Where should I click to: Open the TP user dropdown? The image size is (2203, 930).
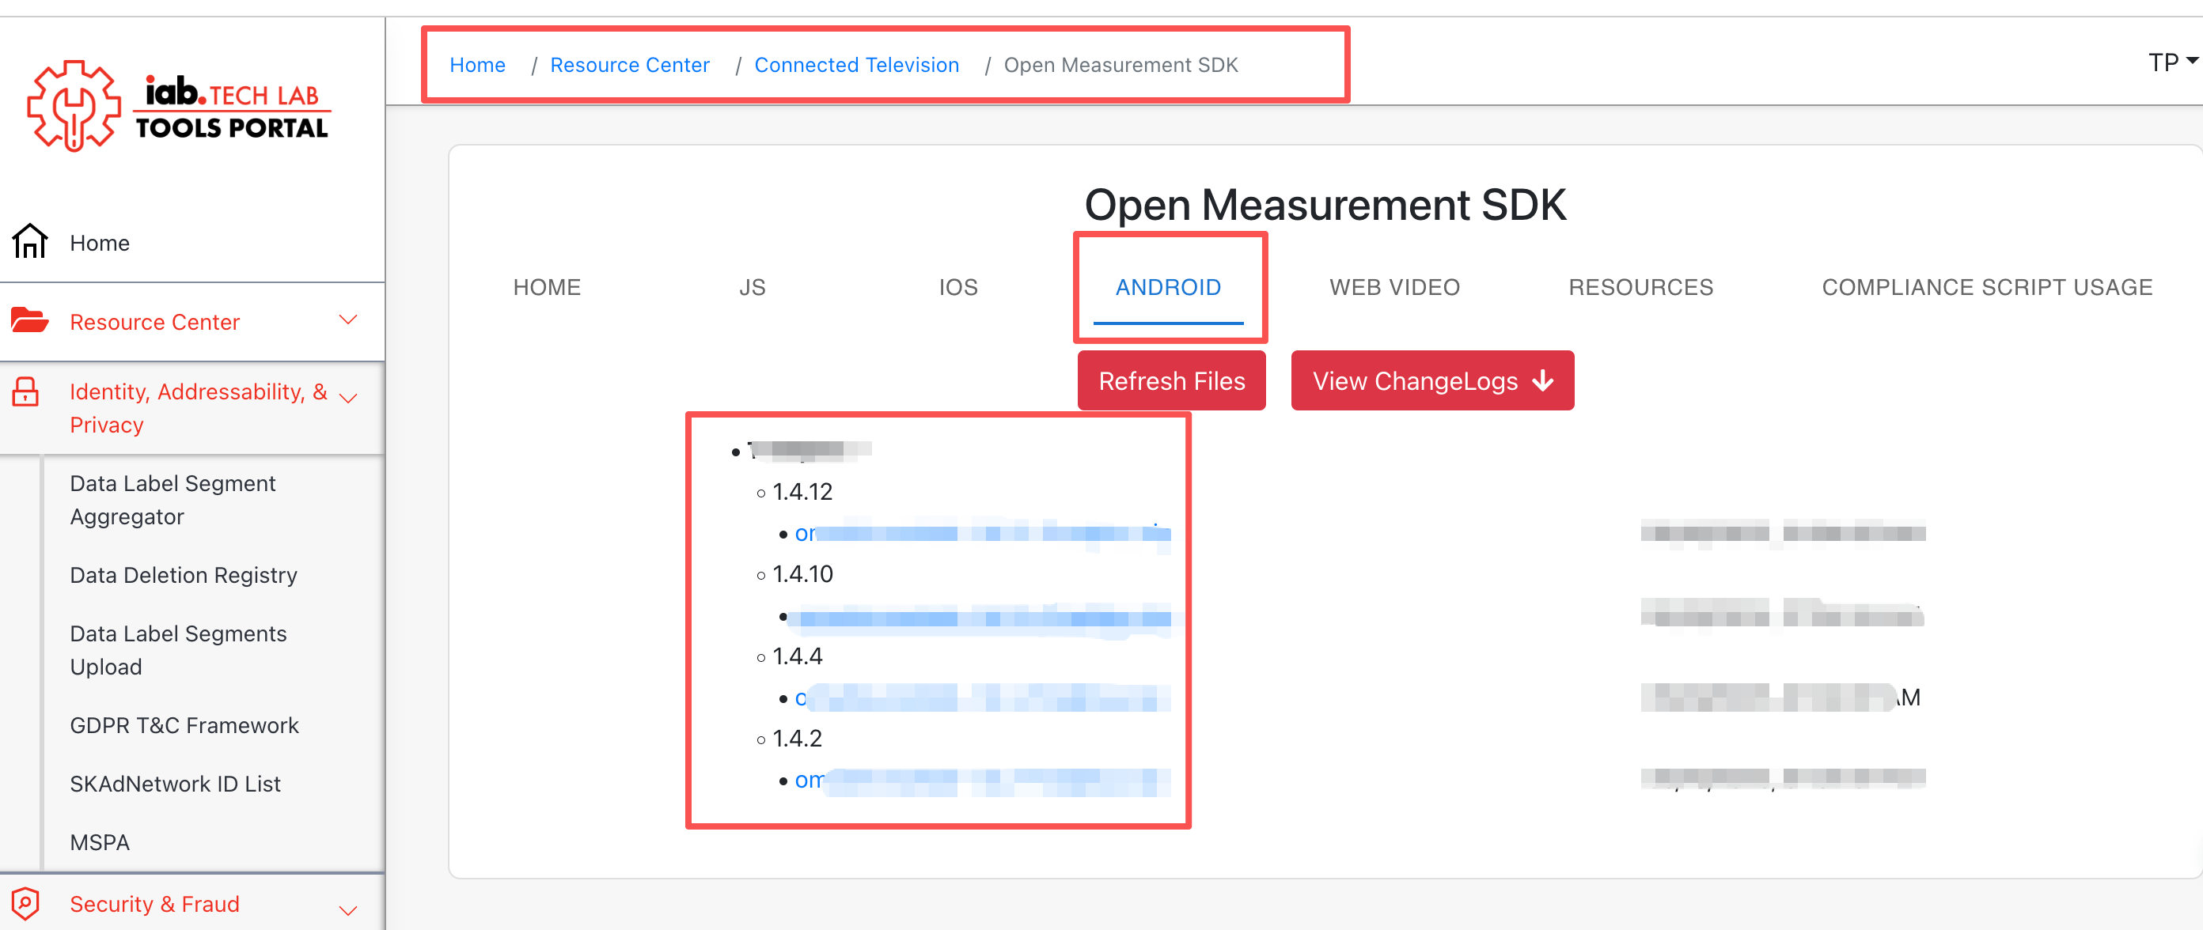click(x=2171, y=62)
